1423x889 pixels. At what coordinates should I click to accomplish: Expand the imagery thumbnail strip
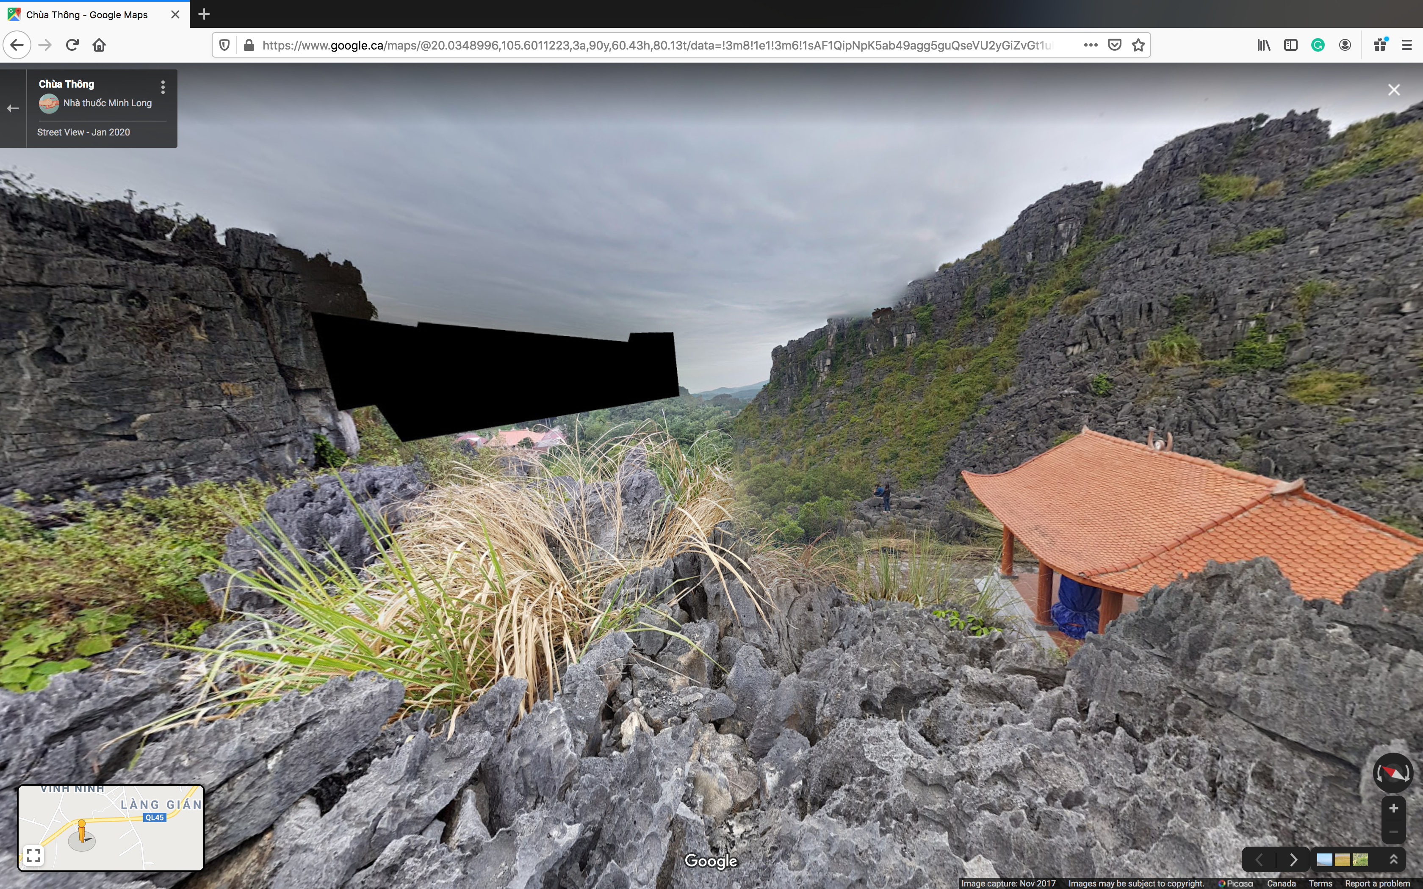[1393, 860]
